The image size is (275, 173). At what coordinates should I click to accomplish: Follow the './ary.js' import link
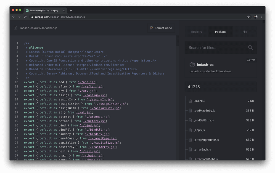86,91
